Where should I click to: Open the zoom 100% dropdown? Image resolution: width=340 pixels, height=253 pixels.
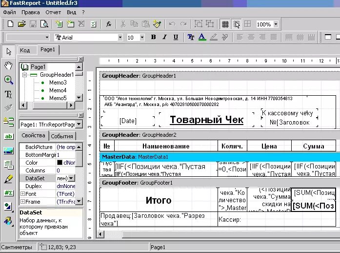(x=276, y=24)
